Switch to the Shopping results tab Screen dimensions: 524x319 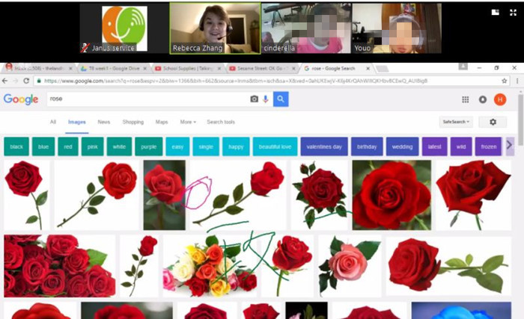(x=133, y=122)
